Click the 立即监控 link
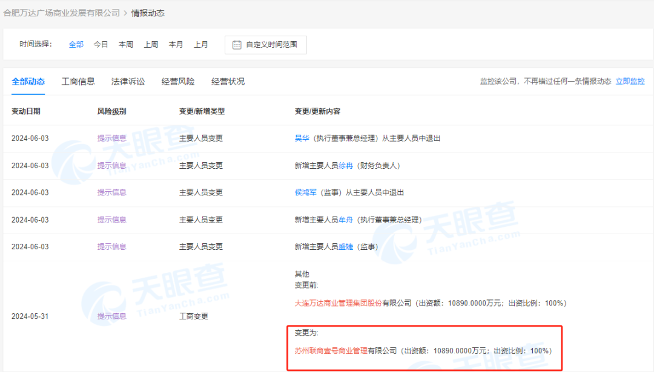The height and width of the screenshot is (372, 654). [630, 81]
